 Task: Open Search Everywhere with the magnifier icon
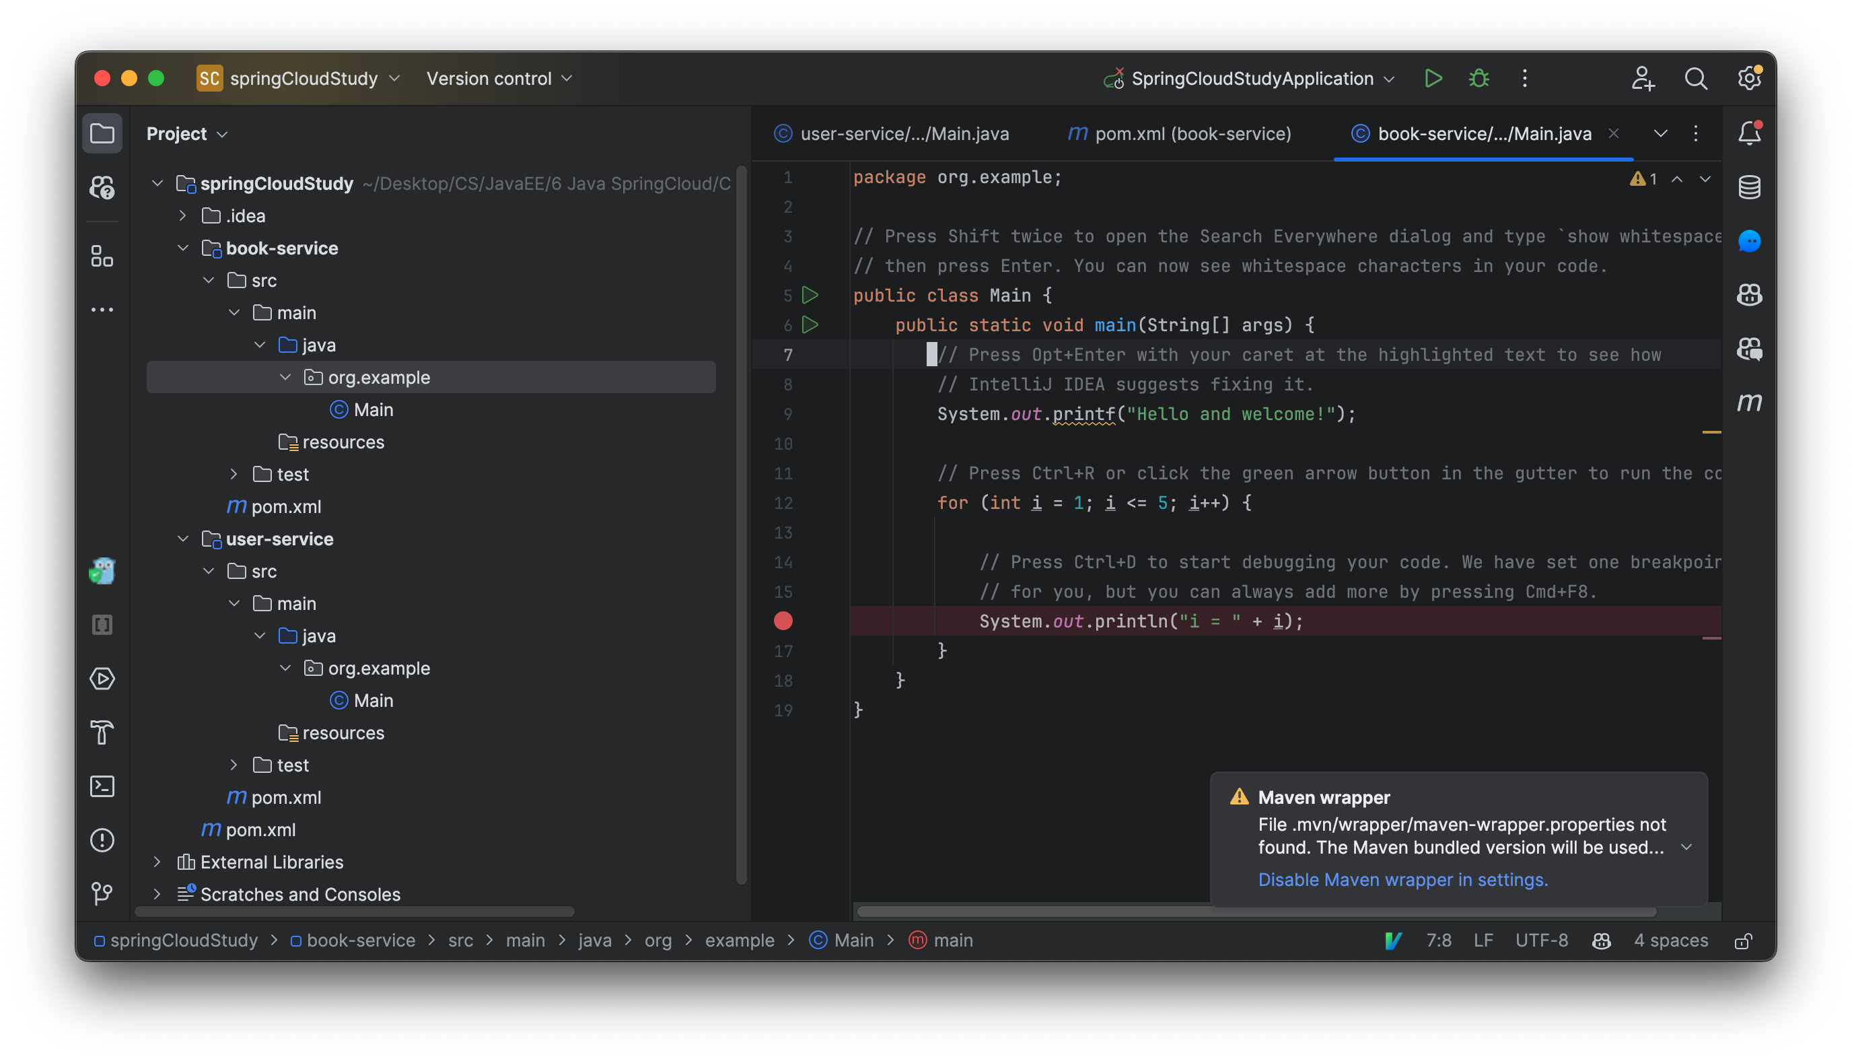coord(1696,78)
